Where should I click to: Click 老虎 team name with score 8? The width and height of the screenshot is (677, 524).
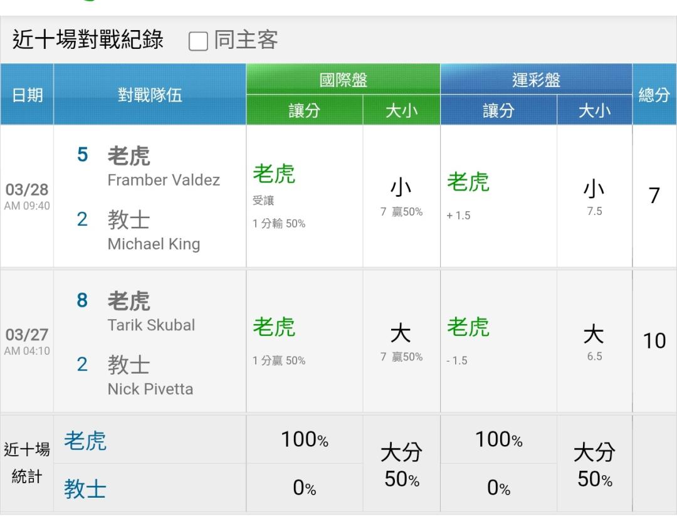point(129,301)
